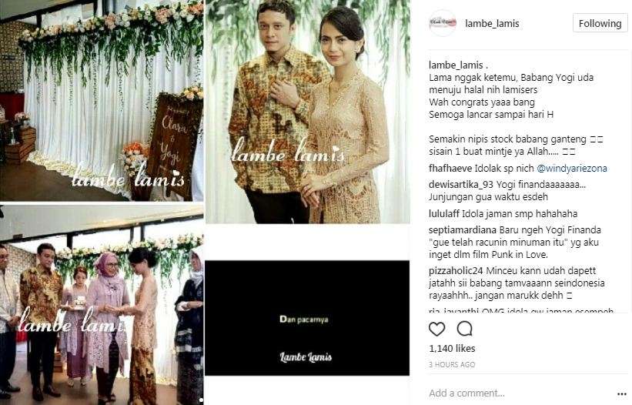Like the post with the heart icon
The height and width of the screenshot is (405, 632).
tap(436, 330)
